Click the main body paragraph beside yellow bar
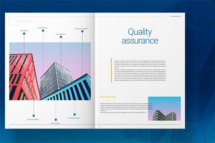The image size is (215, 143). pyautogui.click(x=140, y=70)
